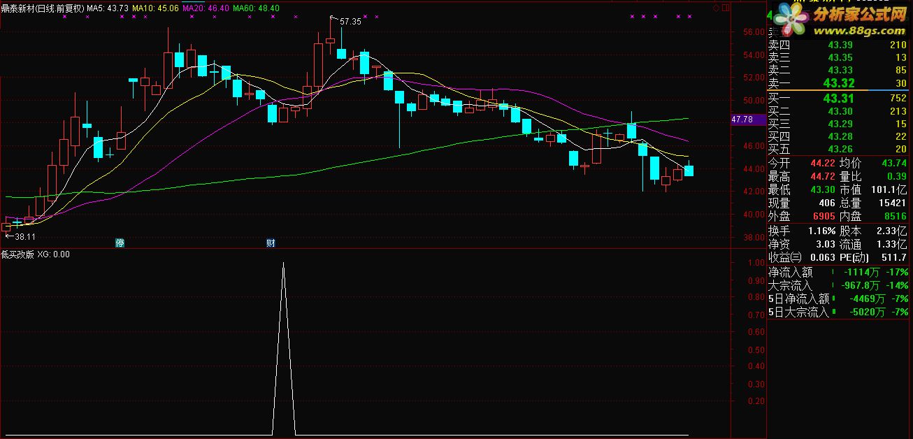
Task: Click the 大宗流入 value -967.8万
Action: (861, 285)
